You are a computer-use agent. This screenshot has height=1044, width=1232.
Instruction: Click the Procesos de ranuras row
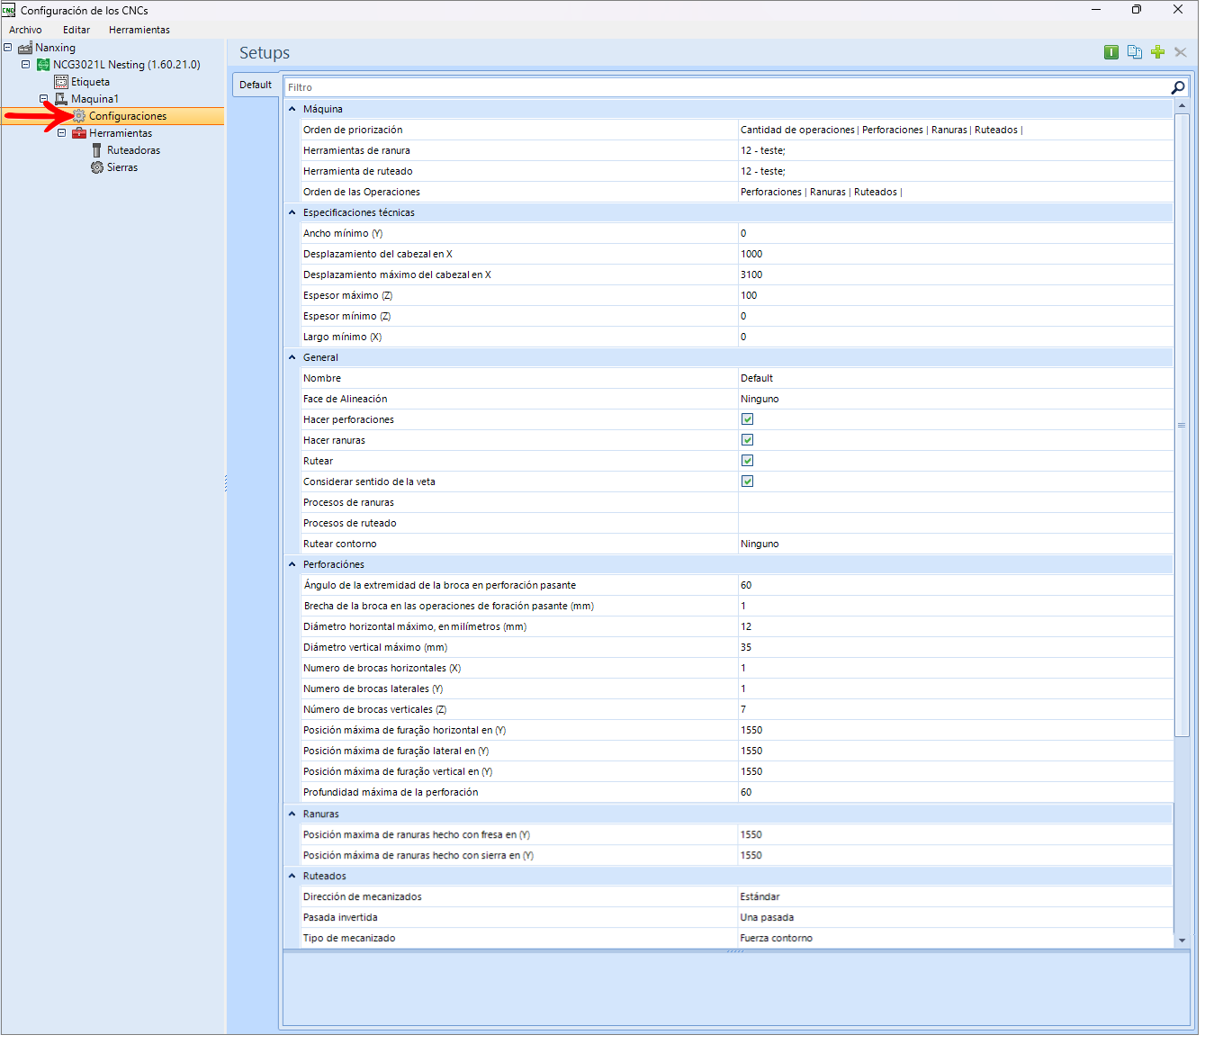pos(736,502)
